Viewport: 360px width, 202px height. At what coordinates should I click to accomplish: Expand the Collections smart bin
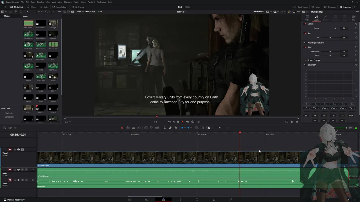click(2, 117)
